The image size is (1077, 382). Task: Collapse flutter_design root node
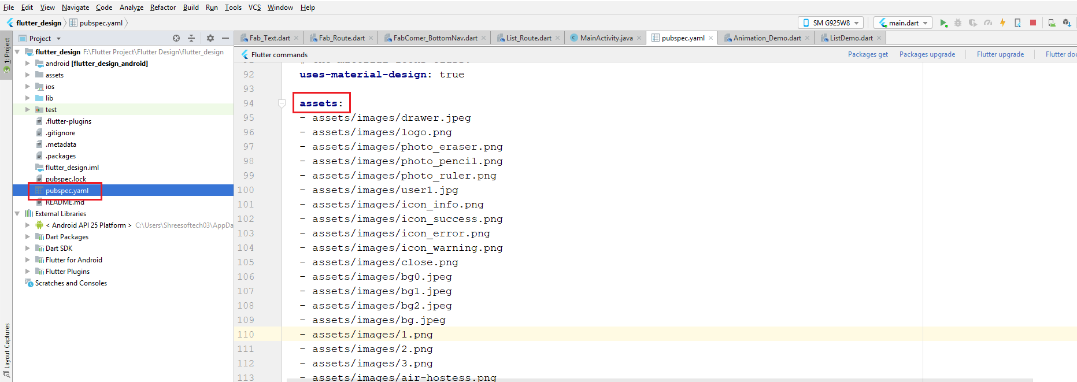click(17, 52)
